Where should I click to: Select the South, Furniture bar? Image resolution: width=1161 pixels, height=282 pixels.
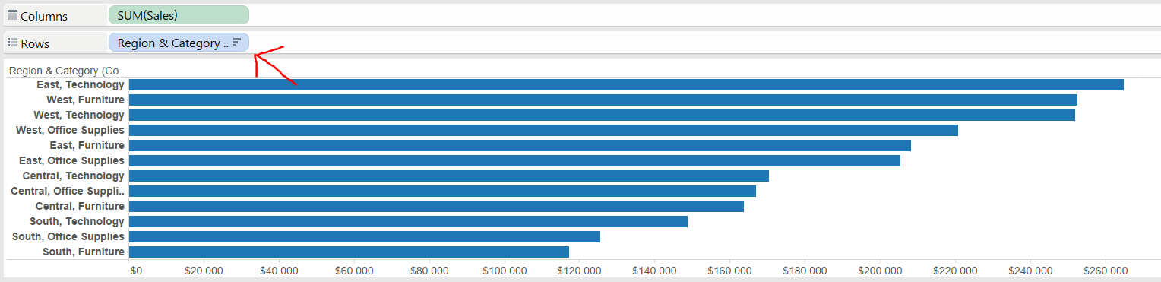tap(349, 252)
